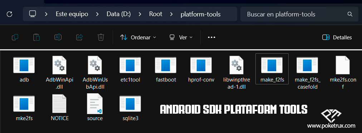Select the mke2fs application icon
Viewport: 362px width, 133px height.
pos(24,103)
